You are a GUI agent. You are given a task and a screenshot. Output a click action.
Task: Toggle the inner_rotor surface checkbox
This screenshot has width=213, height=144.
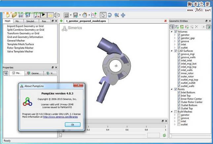point(179,73)
